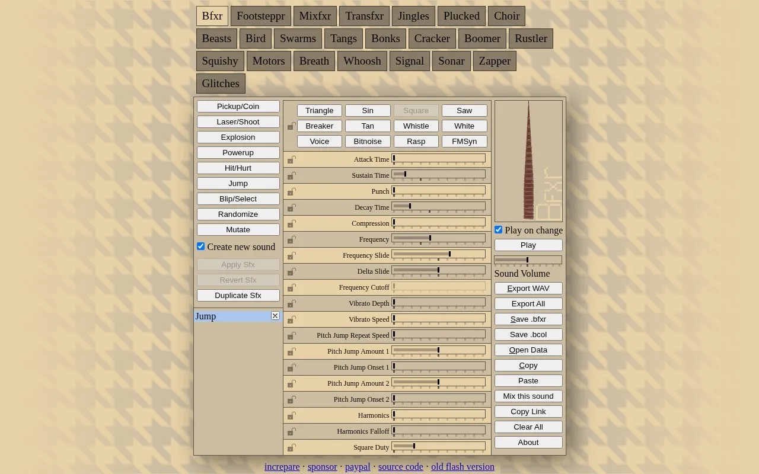Uncheck Create new sound checkbox

[200, 246]
